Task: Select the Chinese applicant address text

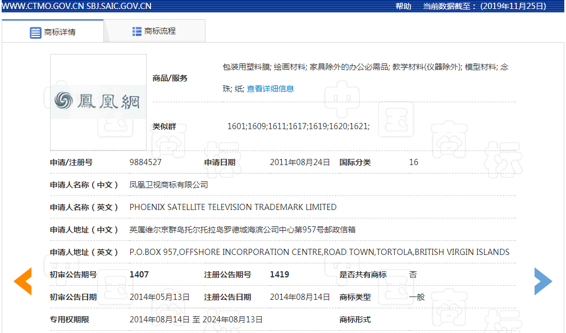Action: (x=242, y=230)
